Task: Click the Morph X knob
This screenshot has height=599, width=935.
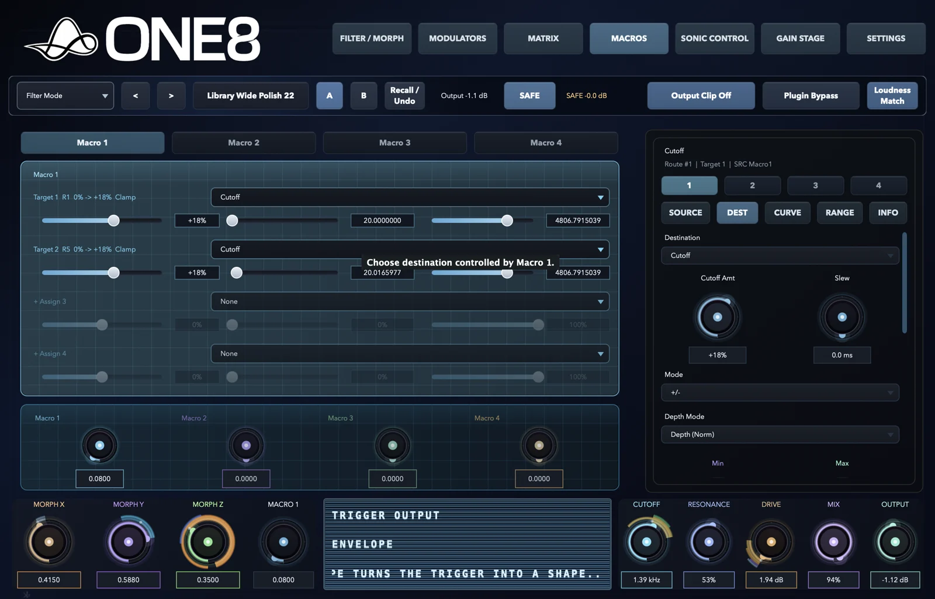Action: pos(49,542)
